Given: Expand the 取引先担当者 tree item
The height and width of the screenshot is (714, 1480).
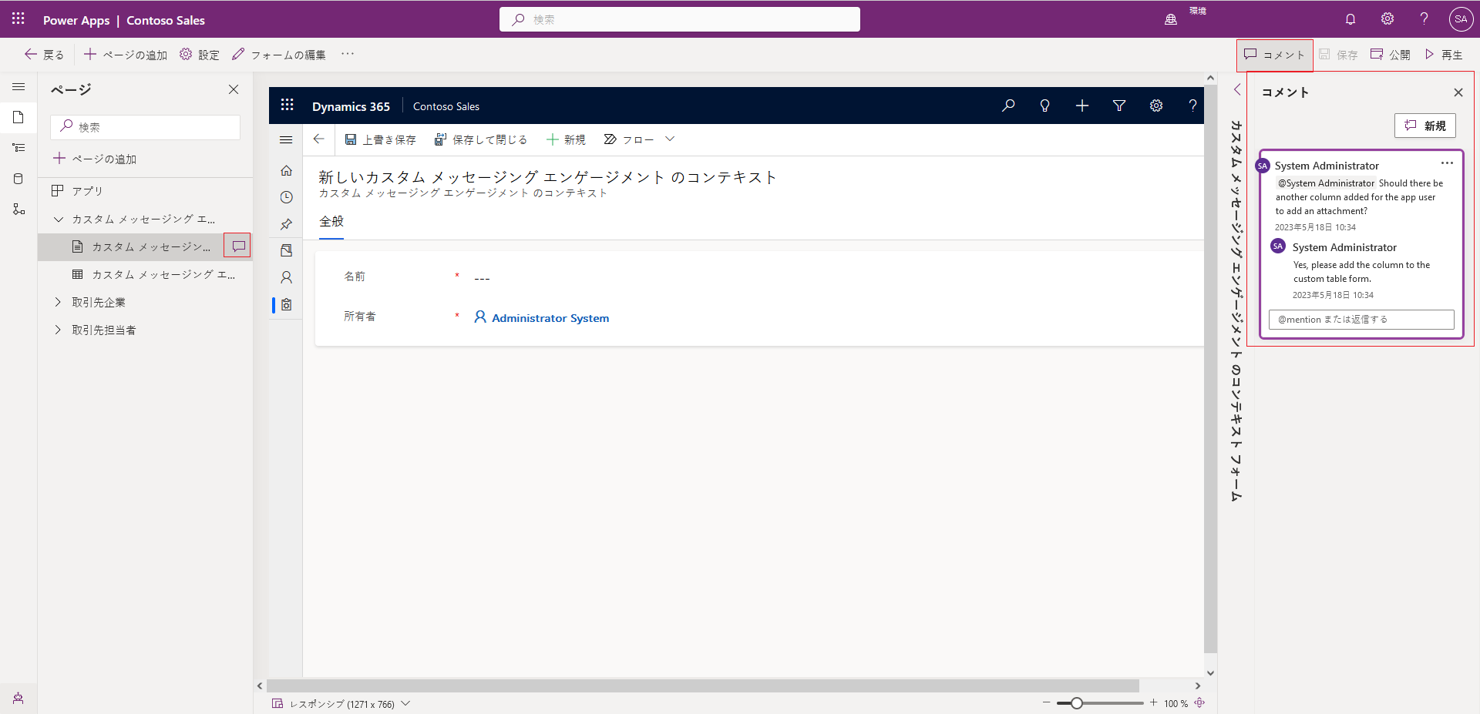Looking at the screenshot, I should [58, 330].
